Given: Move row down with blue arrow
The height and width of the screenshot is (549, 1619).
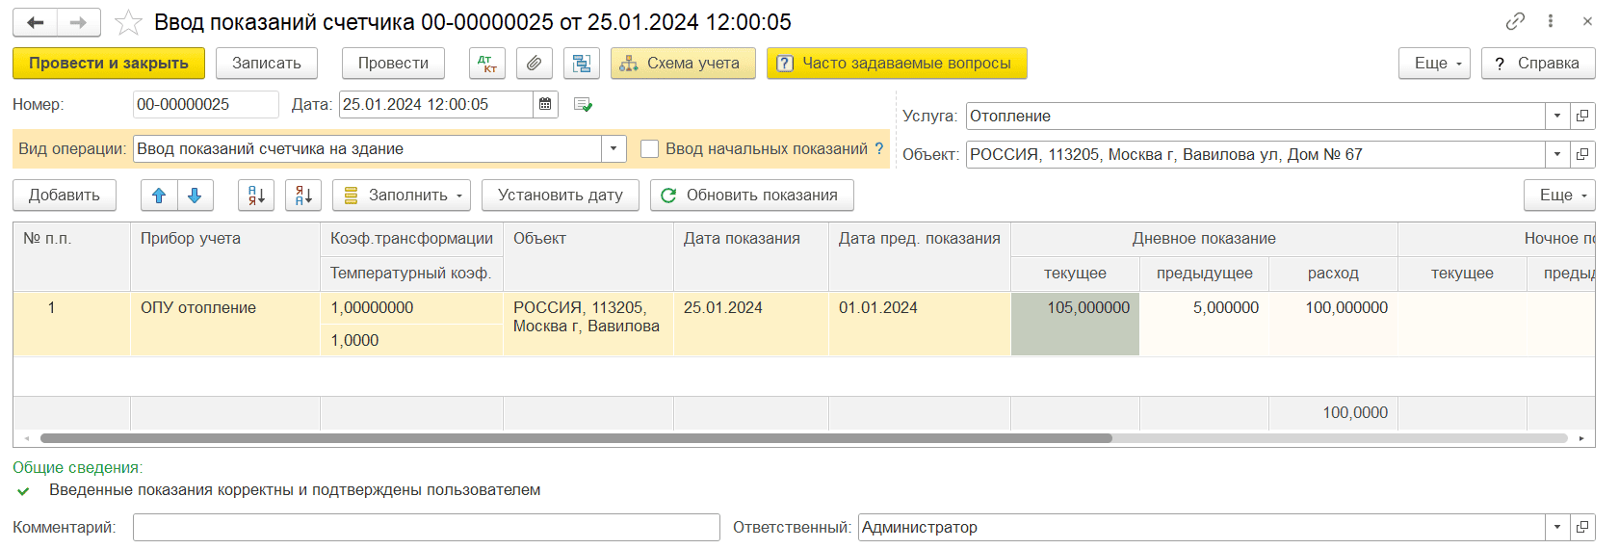Looking at the screenshot, I should pos(195,196).
